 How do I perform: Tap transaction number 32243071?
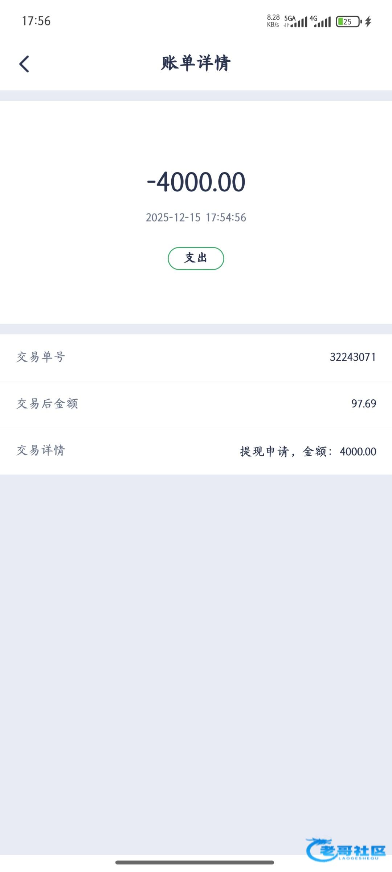(x=352, y=357)
